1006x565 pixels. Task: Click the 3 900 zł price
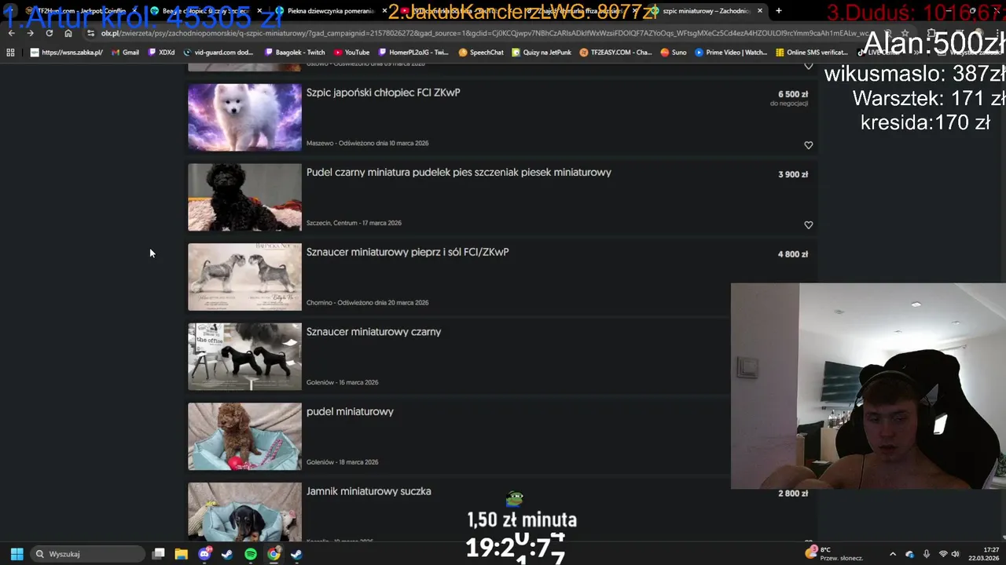click(x=793, y=174)
